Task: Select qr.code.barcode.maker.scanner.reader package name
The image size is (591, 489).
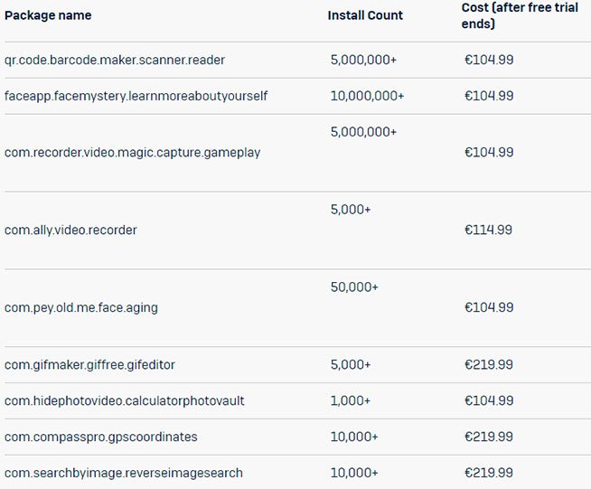Action: [115, 60]
